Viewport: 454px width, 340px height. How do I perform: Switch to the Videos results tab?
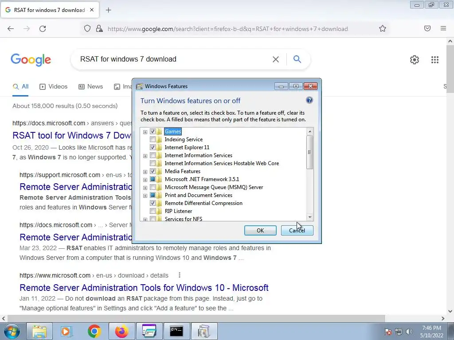click(x=54, y=86)
